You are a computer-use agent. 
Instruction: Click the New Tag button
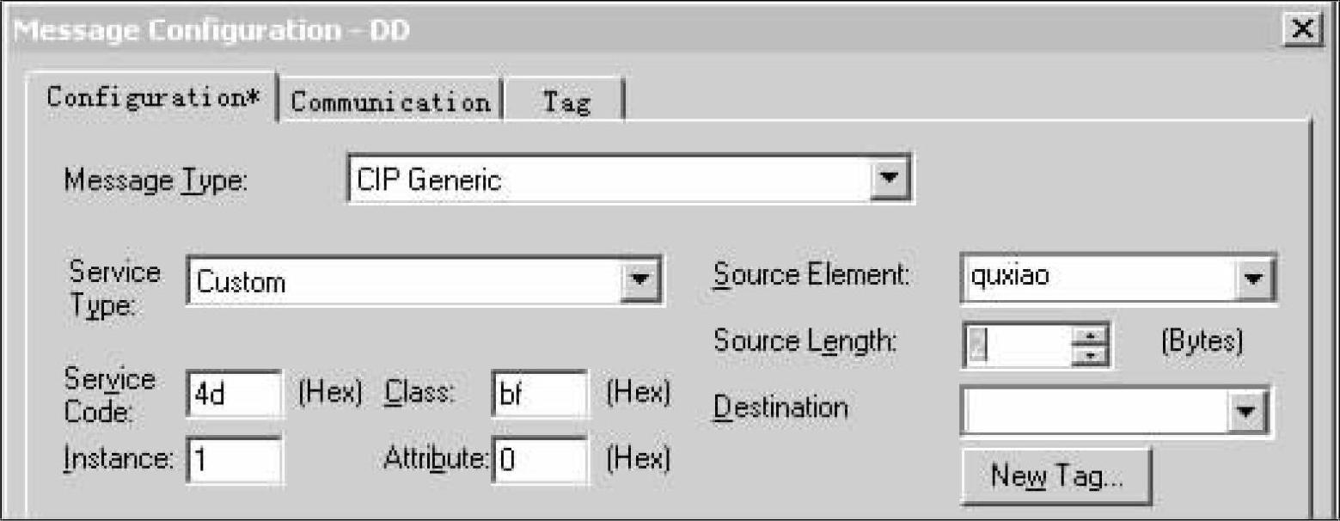1055,475
